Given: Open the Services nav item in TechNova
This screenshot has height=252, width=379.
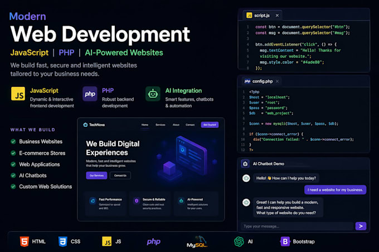Looking at the screenshot, I should pyautogui.click(x=161, y=125).
